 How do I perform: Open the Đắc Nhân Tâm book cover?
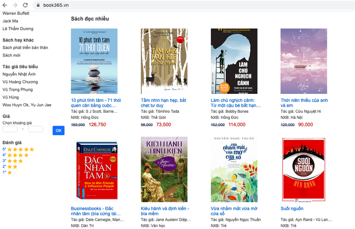tap(94, 169)
